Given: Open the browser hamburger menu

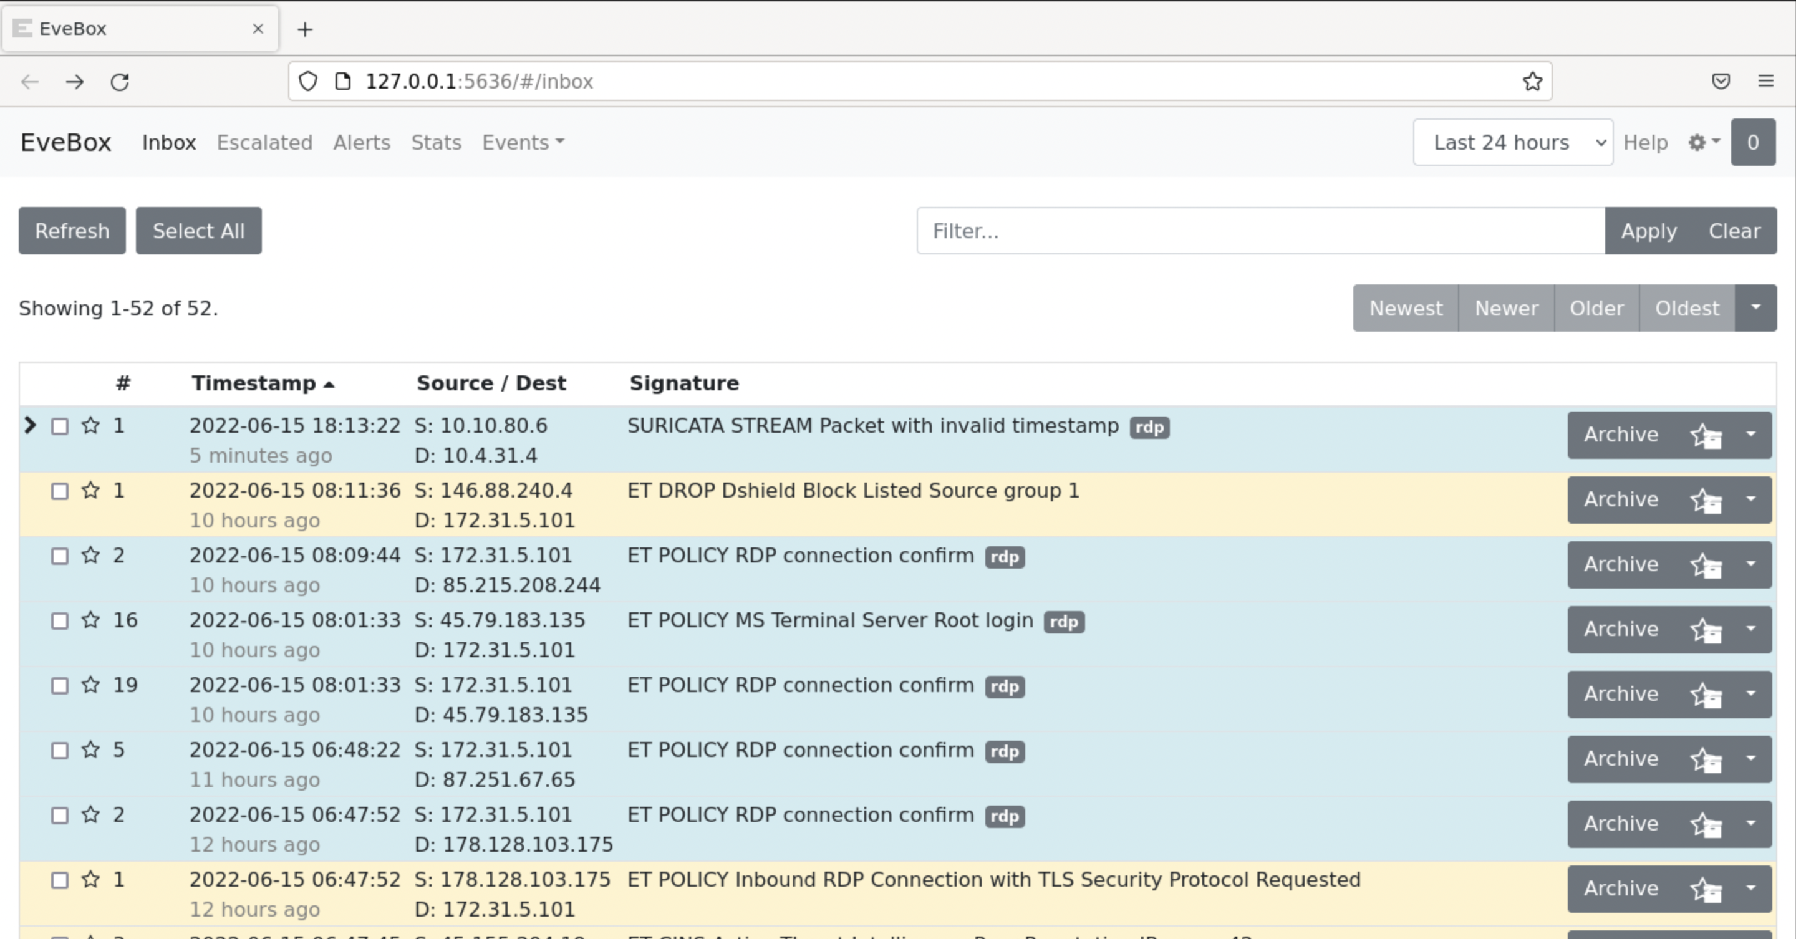Looking at the screenshot, I should [1765, 82].
